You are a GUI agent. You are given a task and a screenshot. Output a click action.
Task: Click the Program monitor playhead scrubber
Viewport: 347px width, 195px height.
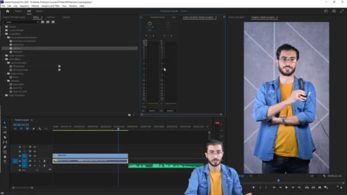tap(279, 180)
